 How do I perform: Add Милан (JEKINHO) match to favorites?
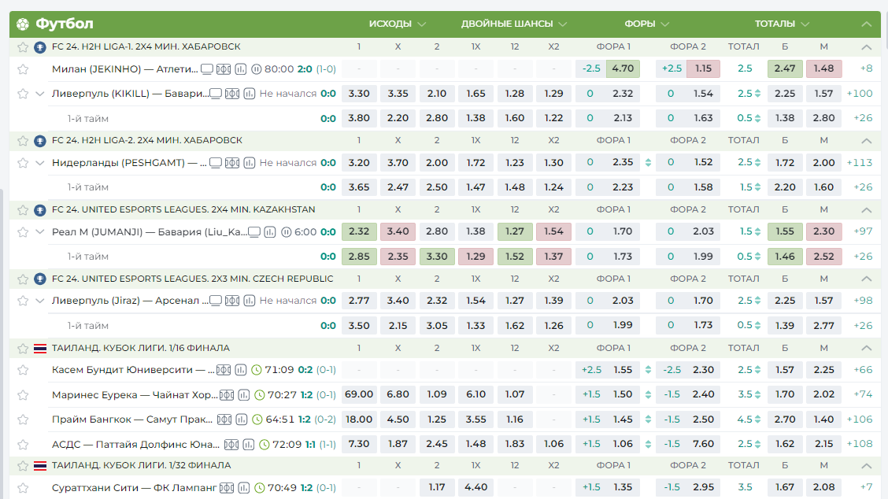[x=23, y=69]
